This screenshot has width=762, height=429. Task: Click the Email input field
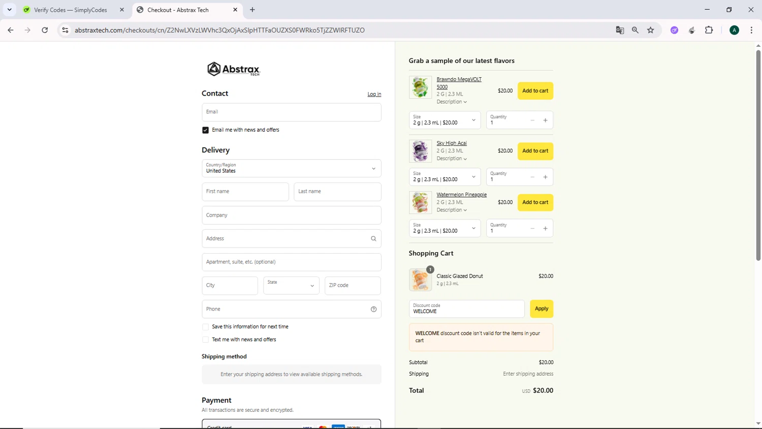pyautogui.click(x=291, y=112)
